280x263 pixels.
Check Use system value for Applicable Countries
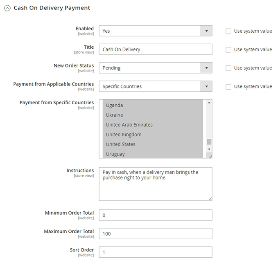228,87
